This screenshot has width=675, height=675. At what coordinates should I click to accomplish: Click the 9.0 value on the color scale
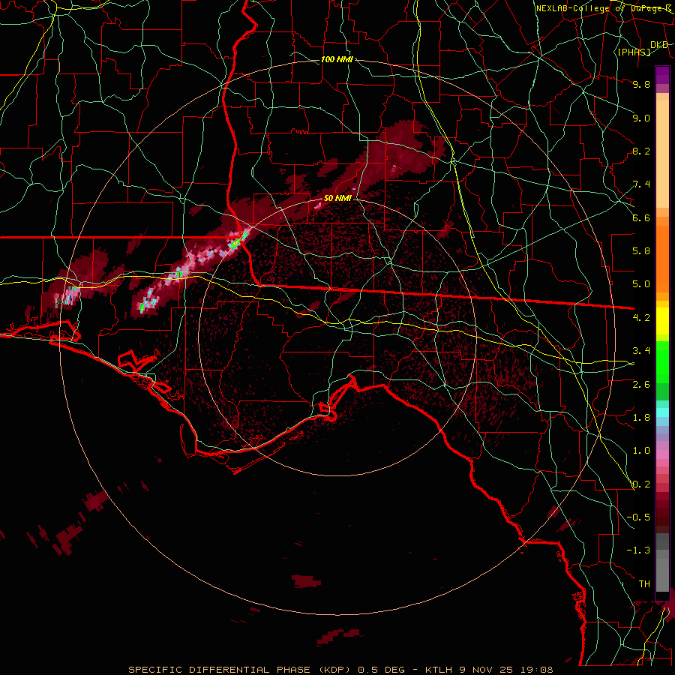641,118
